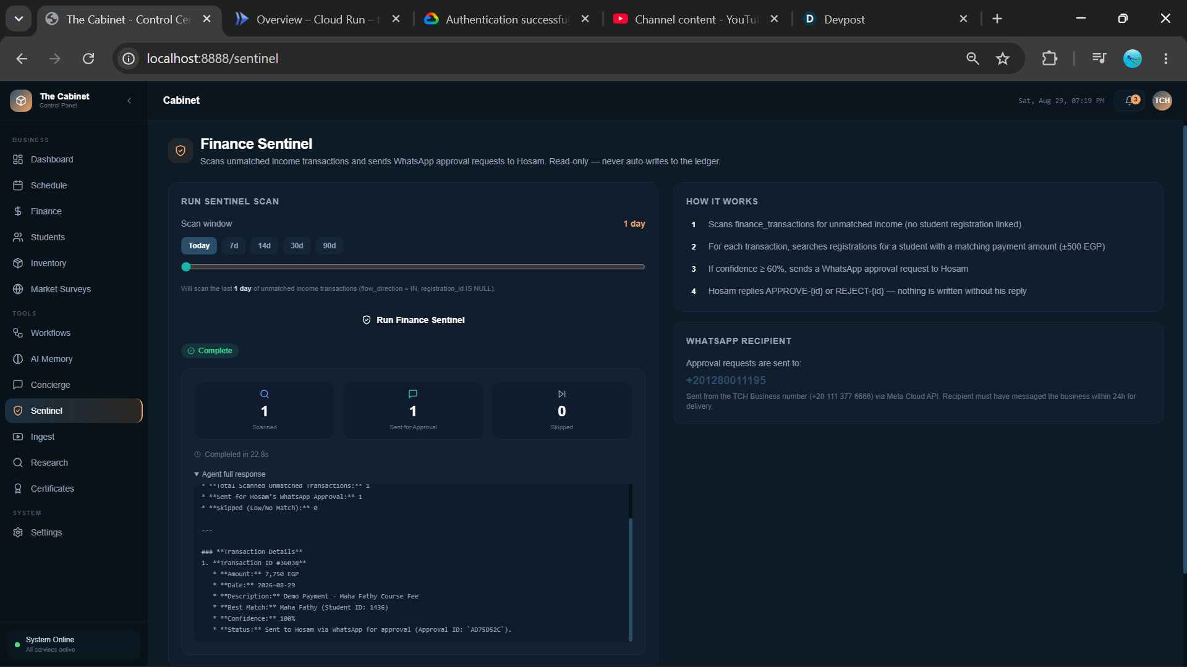The height and width of the screenshot is (667, 1187).
Task: Open the notifications bell icon
Action: click(1130, 101)
